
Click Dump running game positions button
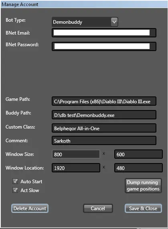pos(143,186)
